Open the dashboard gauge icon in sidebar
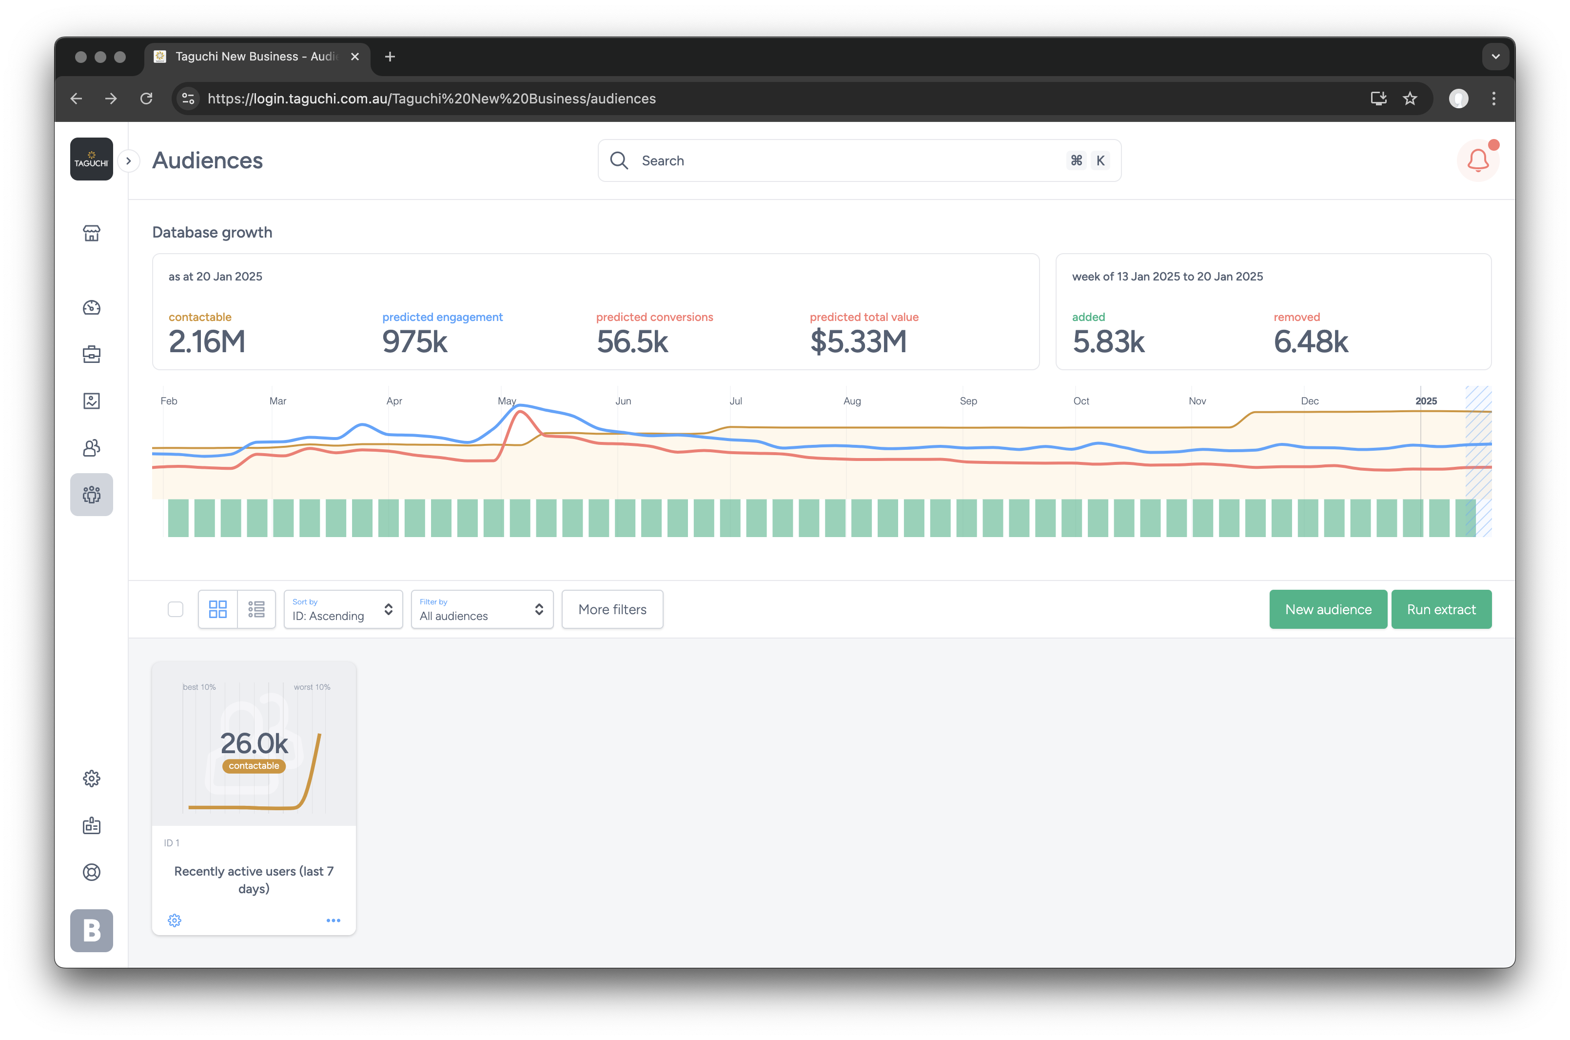Viewport: 1570px width, 1040px height. (x=92, y=307)
